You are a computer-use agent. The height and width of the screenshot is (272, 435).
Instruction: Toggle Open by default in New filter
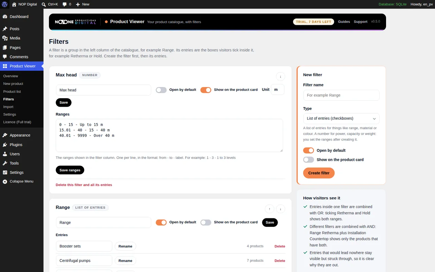309,150
